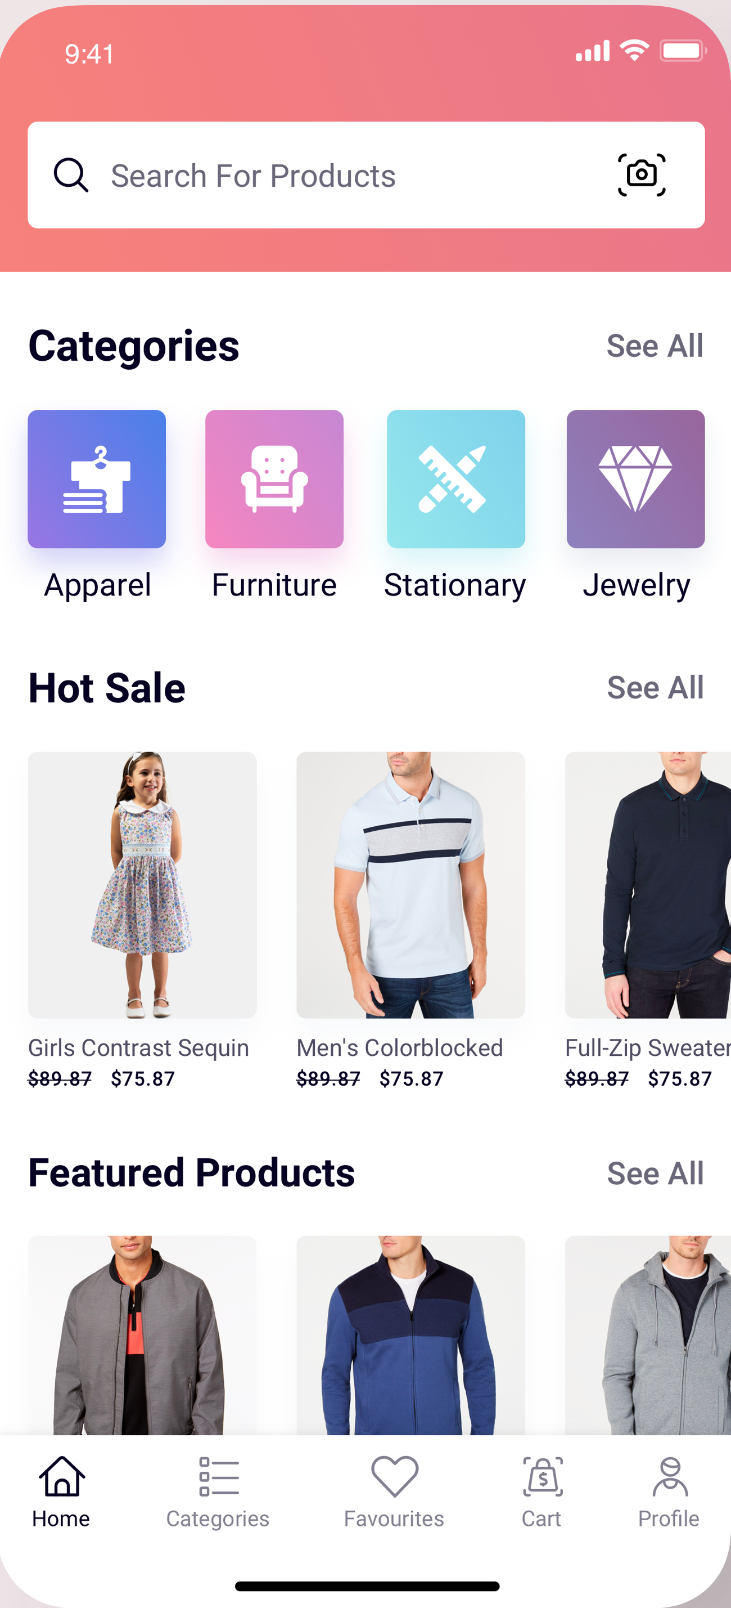
Task: Open the Furniture category tile
Action: [x=274, y=479]
